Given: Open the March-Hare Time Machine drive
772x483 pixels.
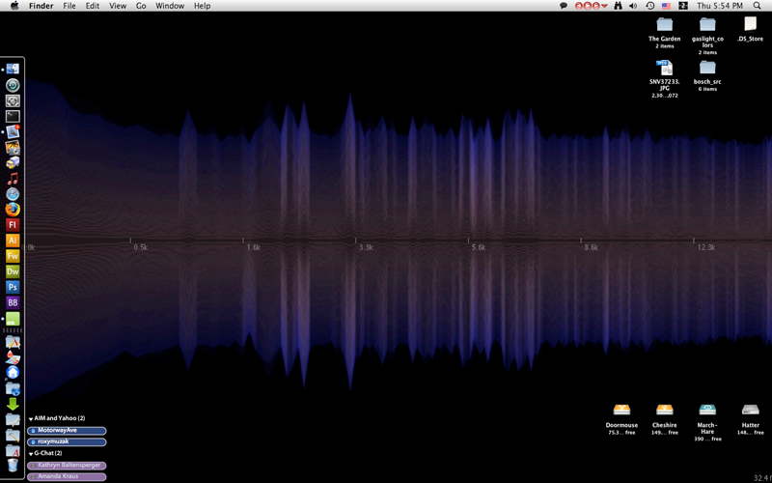Looking at the screenshot, I should 707,411.
